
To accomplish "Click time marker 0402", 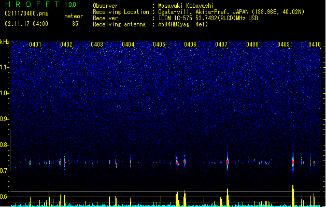I will pyautogui.click(x=66, y=45).
